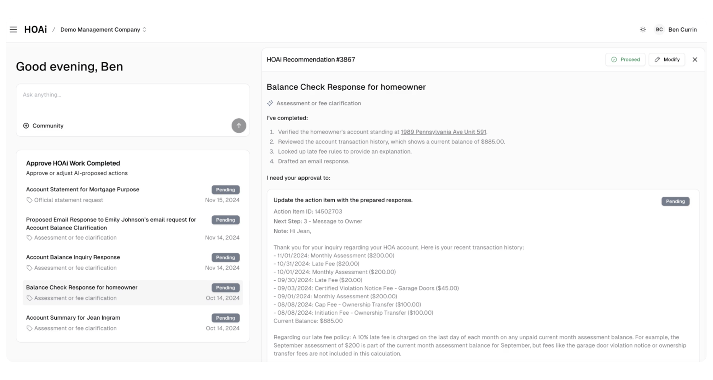
Task: Click Proceed to approve recommendation
Action: click(625, 60)
